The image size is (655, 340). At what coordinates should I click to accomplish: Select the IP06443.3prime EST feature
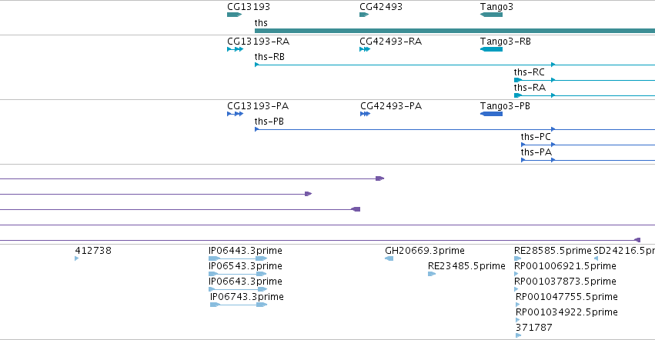click(238, 258)
